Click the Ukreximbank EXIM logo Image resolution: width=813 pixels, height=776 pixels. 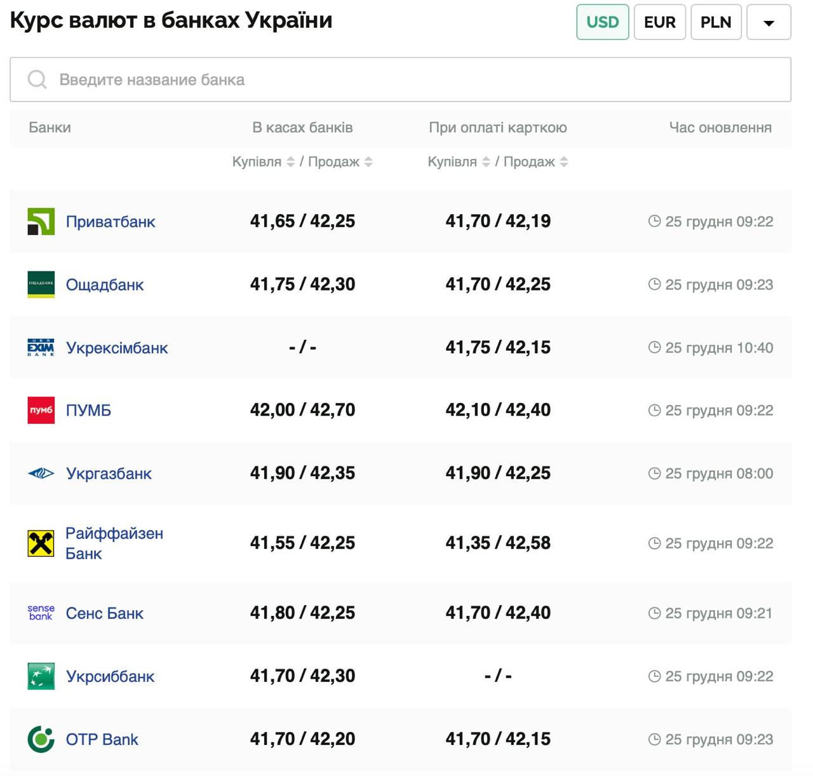41,348
